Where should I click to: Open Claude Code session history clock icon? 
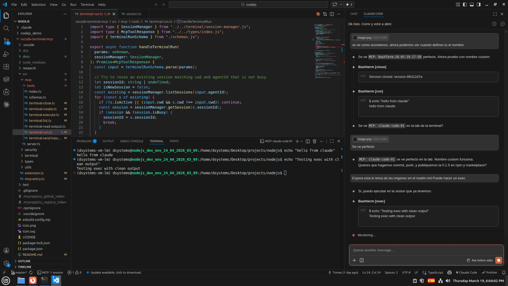(x=494, y=24)
